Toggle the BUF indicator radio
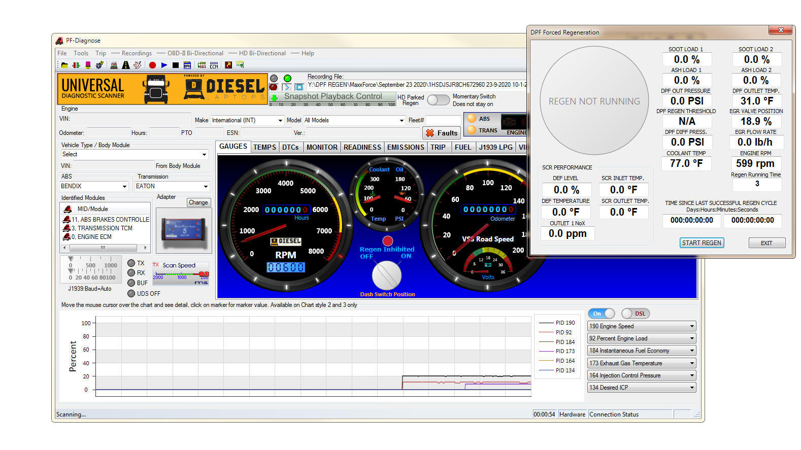The image size is (801, 450). point(131,283)
